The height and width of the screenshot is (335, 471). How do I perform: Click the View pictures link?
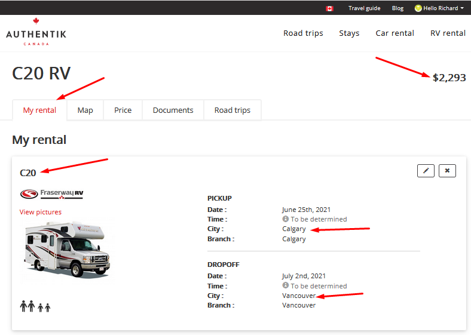(x=41, y=212)
